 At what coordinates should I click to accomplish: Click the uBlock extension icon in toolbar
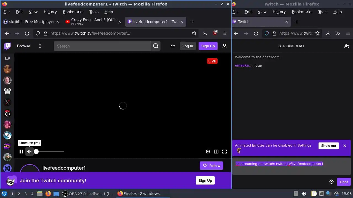coord(215,33)
